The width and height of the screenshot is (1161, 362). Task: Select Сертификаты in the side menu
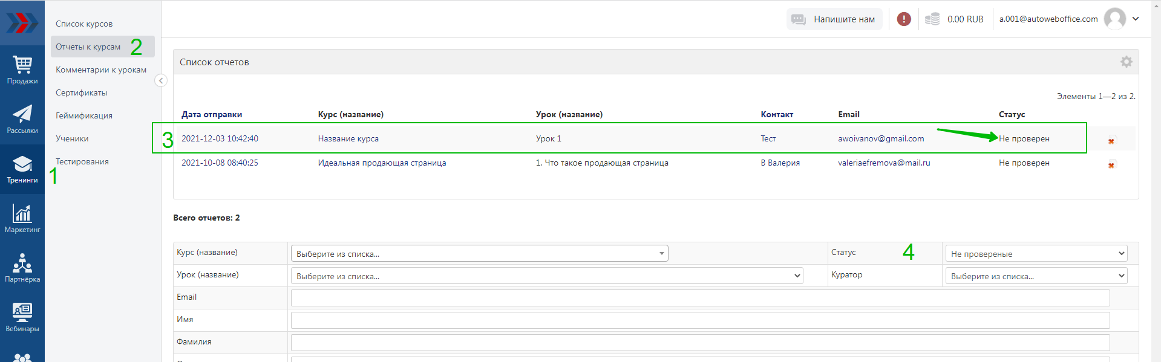(82, 93)
